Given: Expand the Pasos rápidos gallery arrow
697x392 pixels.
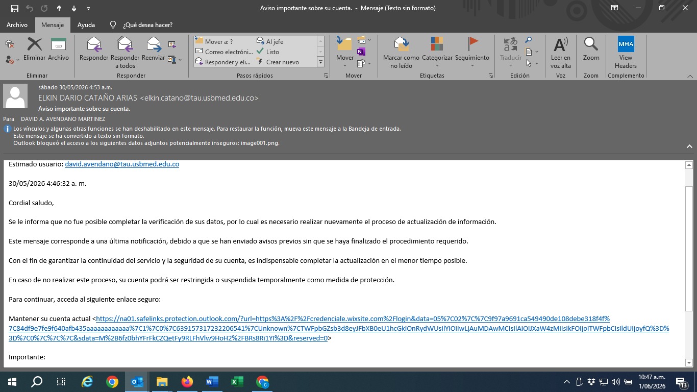Looking at the screenshot, I should tap(320, 62).
